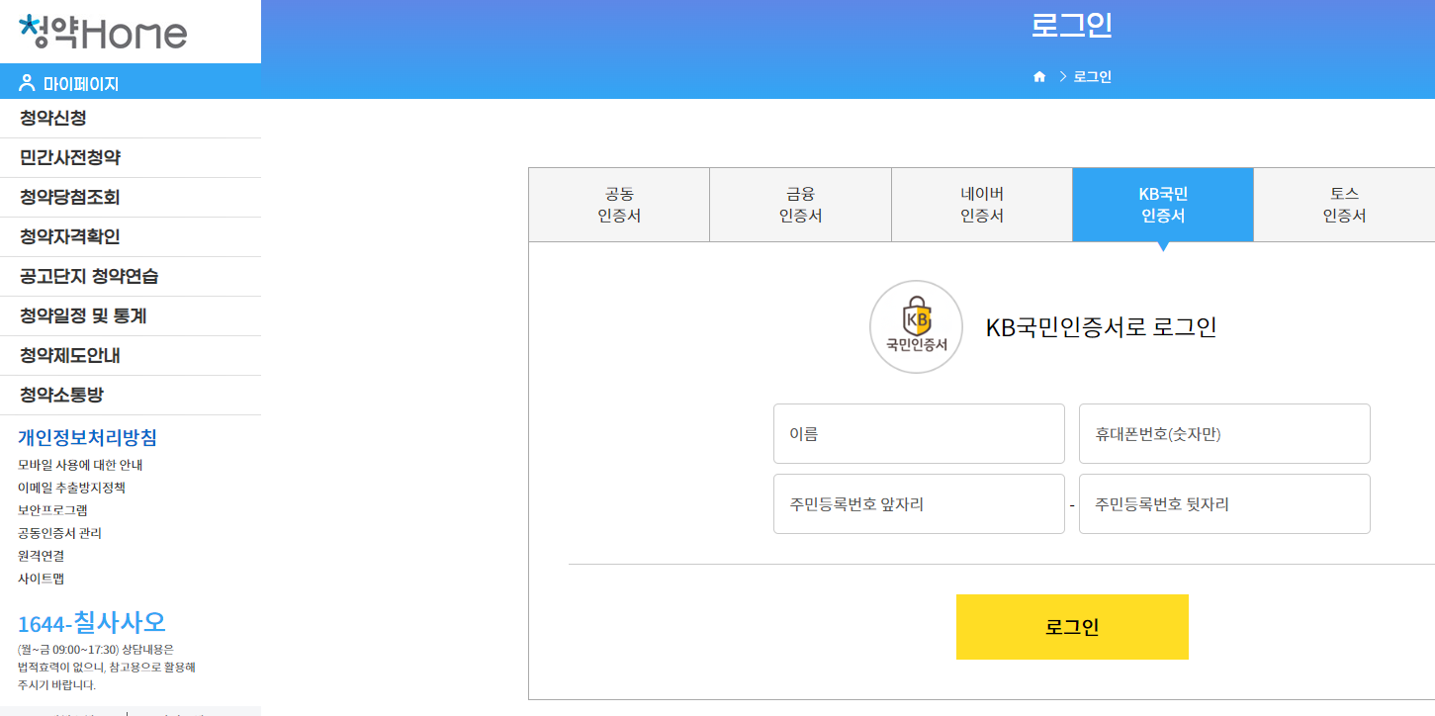Click the 1644-칠사사오 phone number
This screenshot has height=716, width=1435.
[92, 623]
